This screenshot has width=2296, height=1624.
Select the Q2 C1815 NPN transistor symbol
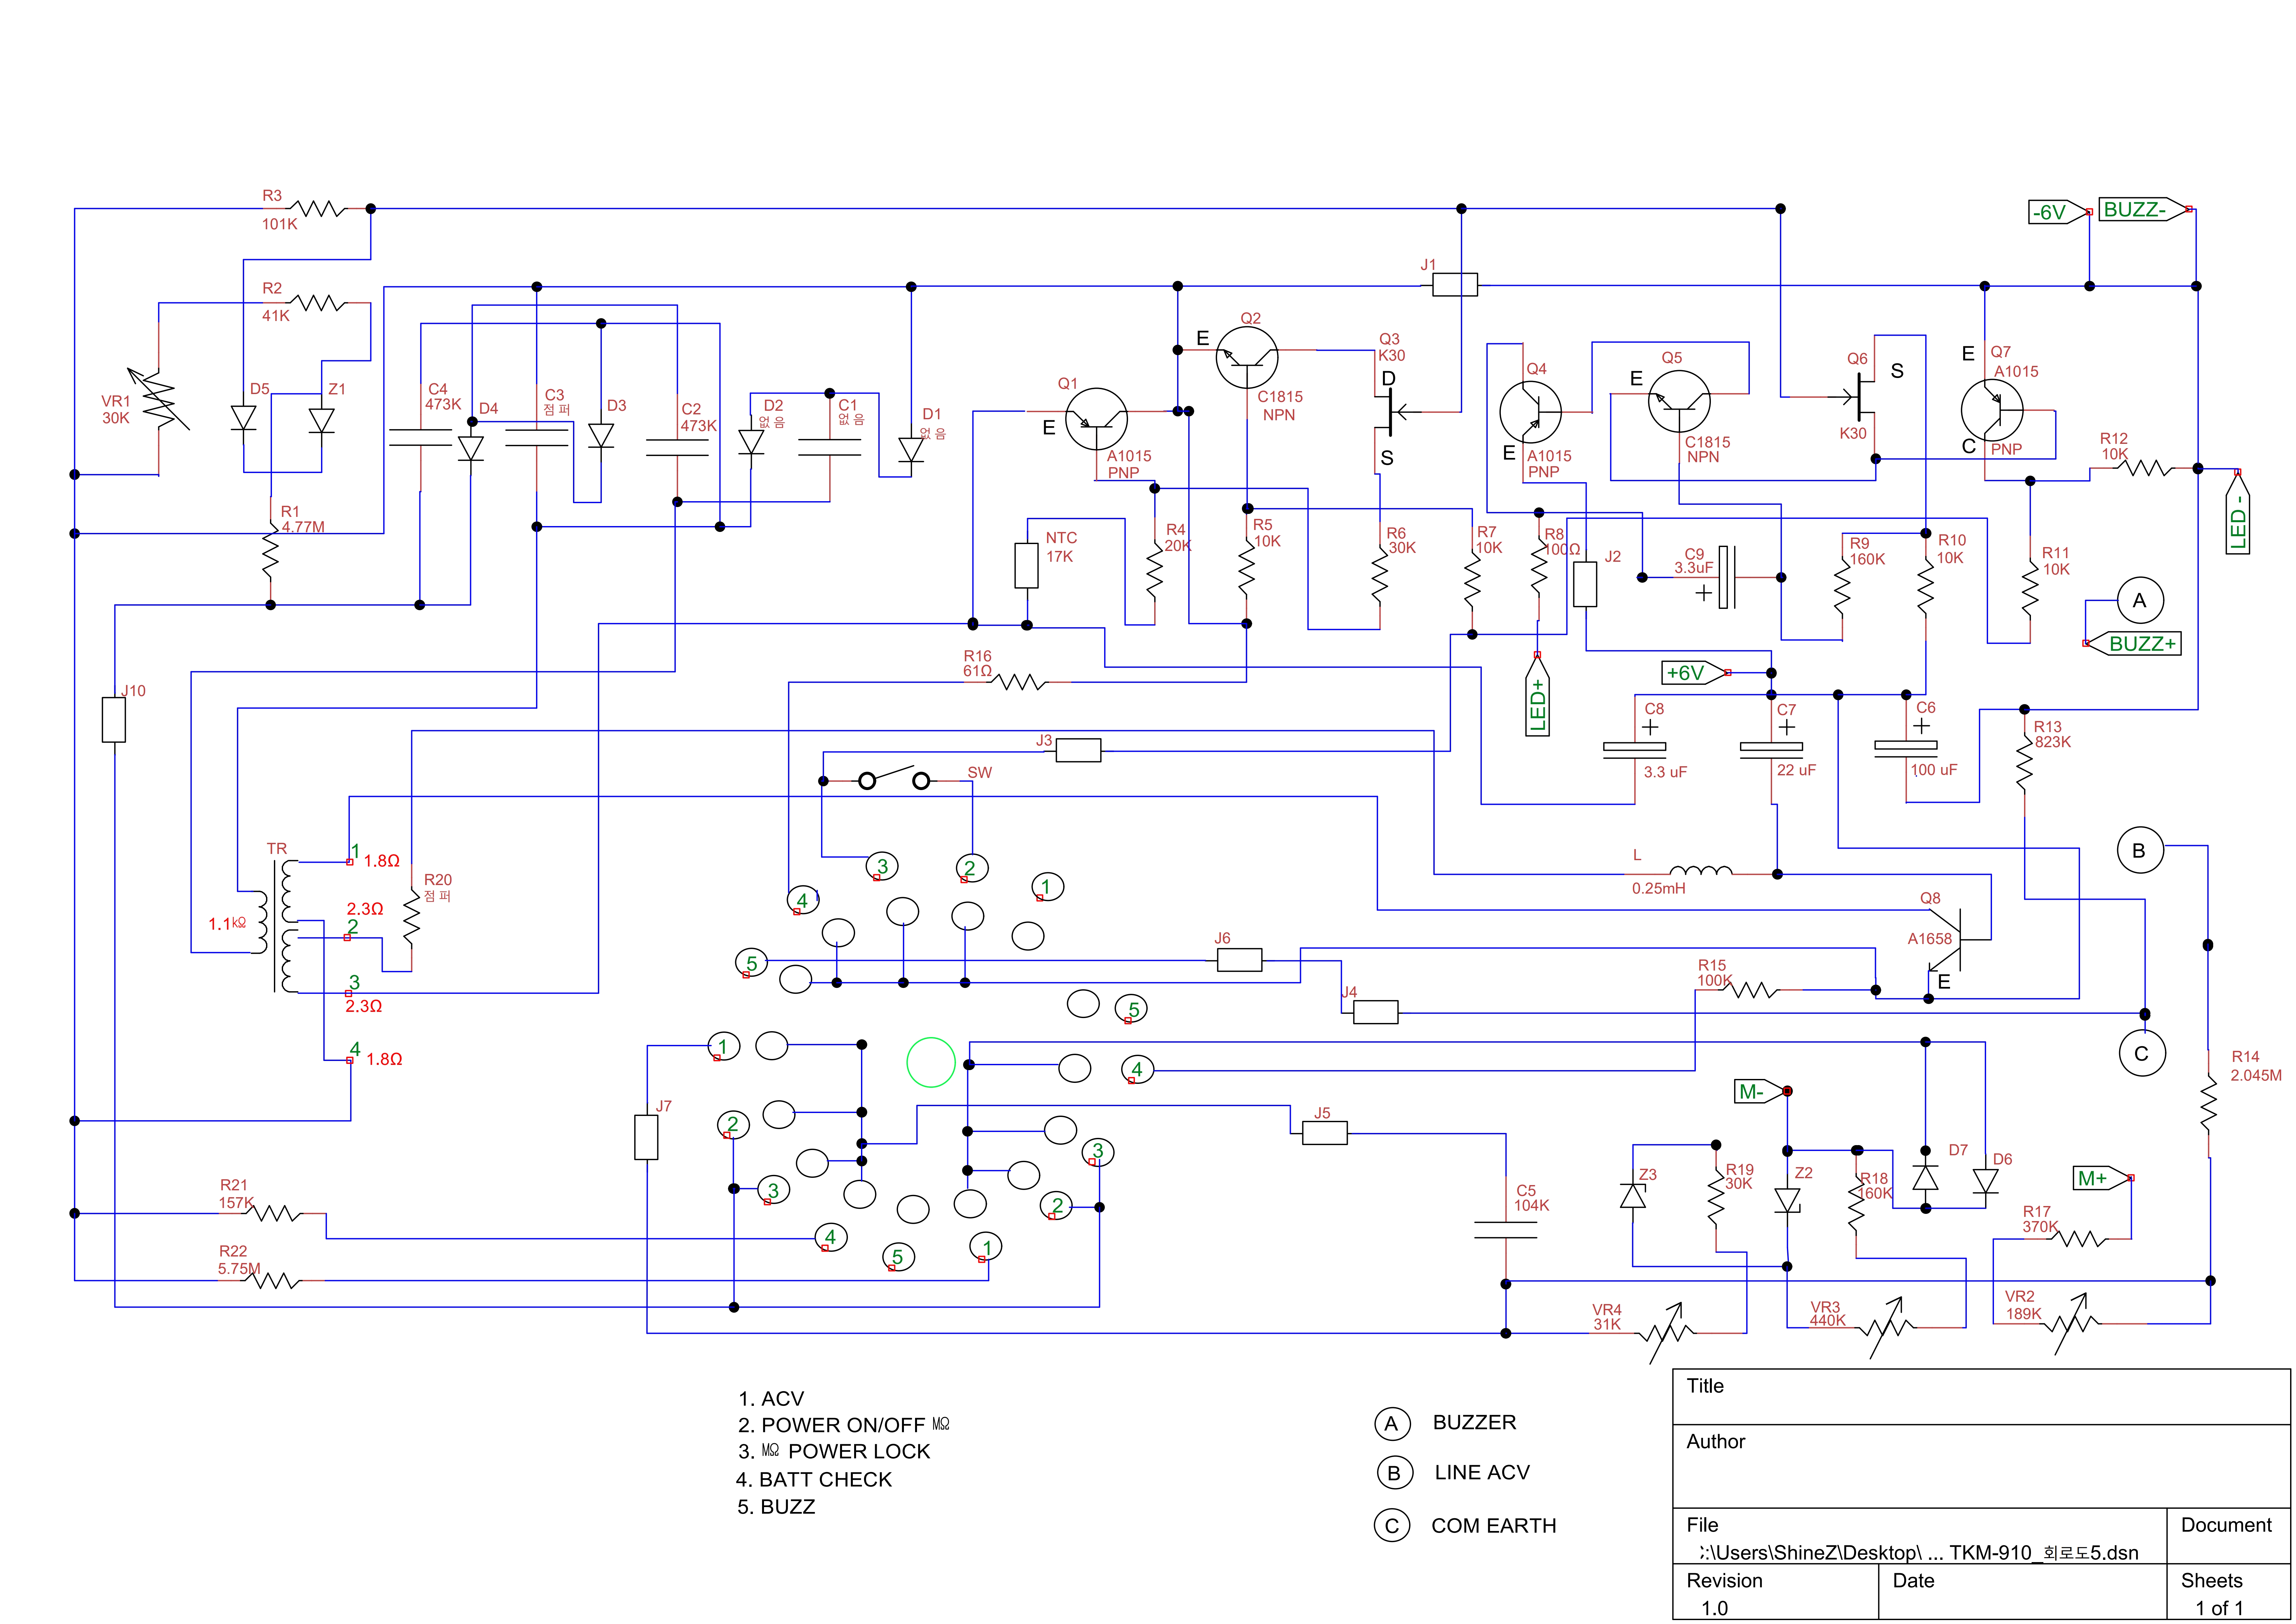click(x=1247, y=357)
